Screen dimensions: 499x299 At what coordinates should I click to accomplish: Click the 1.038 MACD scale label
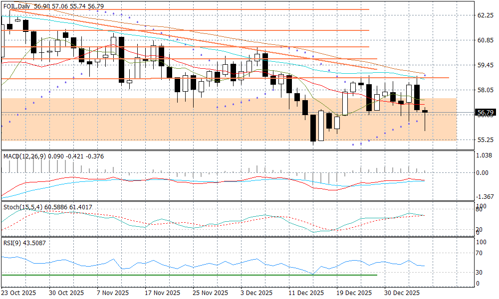pyautogui.click(x=485, y=155)
